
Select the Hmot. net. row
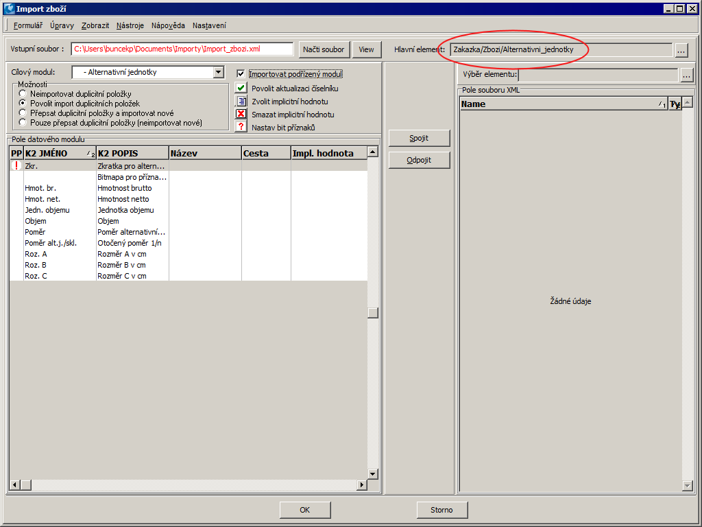point(189,199)
